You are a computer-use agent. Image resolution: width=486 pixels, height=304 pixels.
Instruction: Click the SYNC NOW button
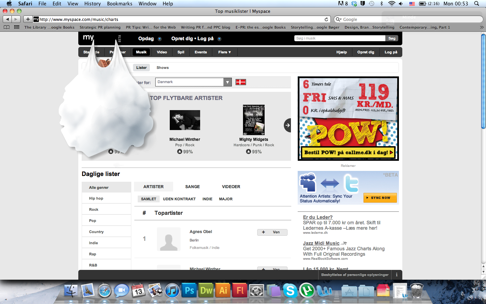[380, 198]
